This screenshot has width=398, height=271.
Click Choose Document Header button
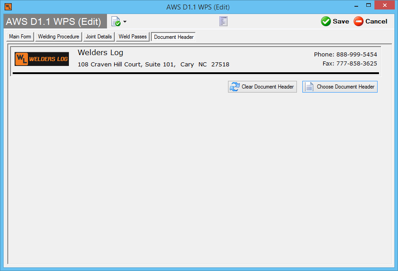tap(340, 87)
